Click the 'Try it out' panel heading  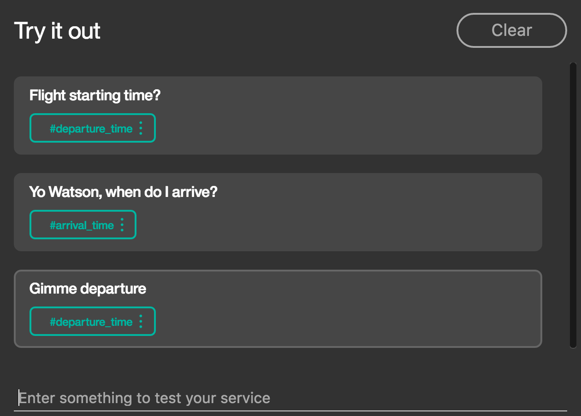click(x=57, y=31)
